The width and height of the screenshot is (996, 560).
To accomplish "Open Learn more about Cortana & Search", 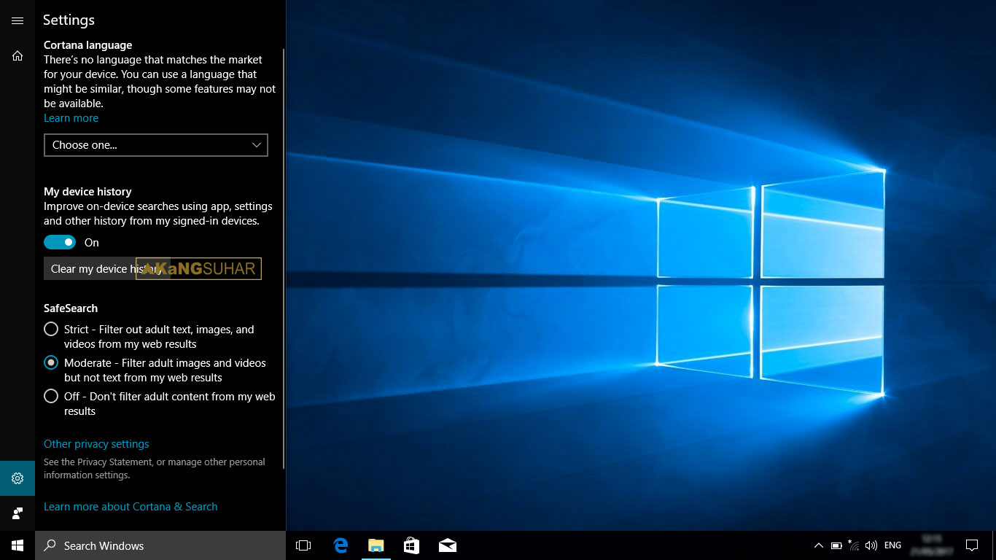I will click(131, 507).
